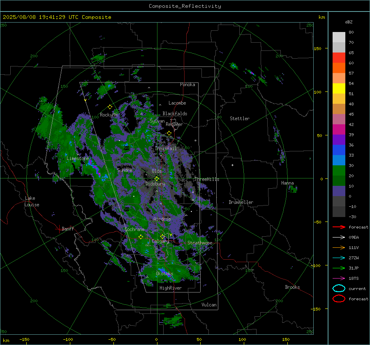Click the Didsbury label near radar center
Image resolution: width=370 pixels, height=345 pixels.
pyautogui.click(x=155, y=184)
